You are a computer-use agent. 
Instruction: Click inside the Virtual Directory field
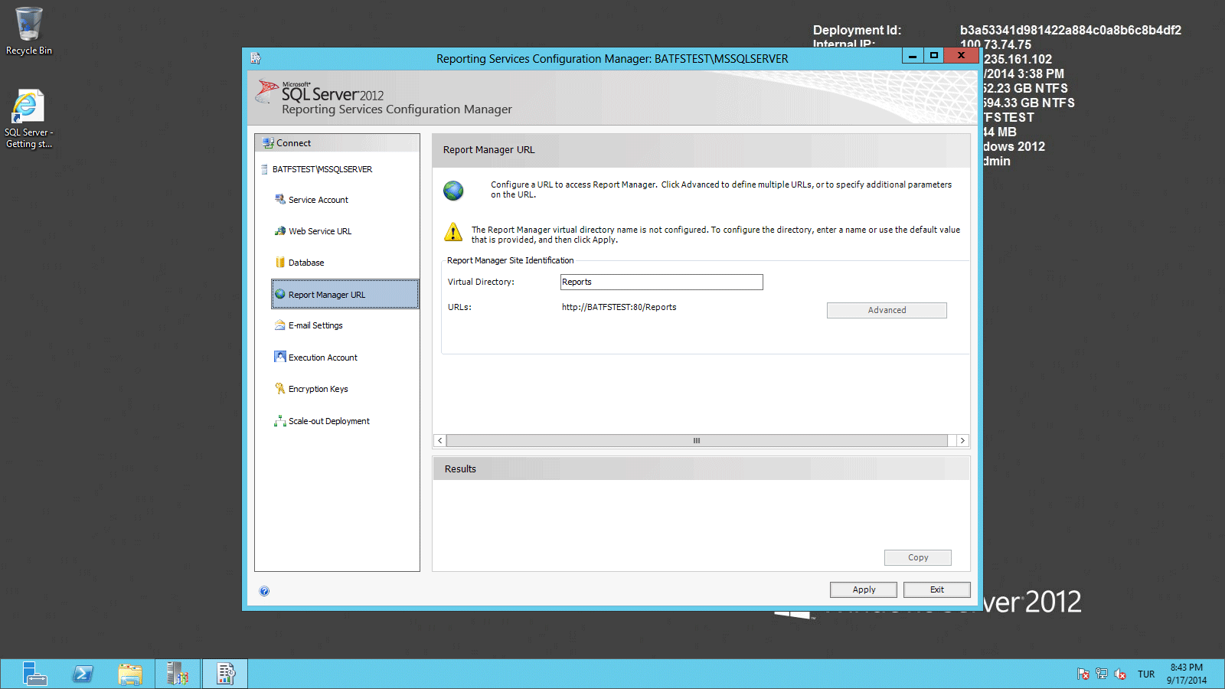pyautogui.click(x=661, y=282)
